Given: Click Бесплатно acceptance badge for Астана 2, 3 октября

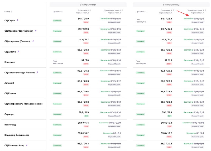Looking at the screenshot, I should 140,83.
